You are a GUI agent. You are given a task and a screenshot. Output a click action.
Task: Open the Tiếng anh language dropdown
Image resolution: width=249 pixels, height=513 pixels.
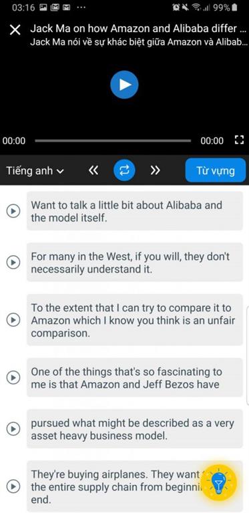(x=35, y=170)
